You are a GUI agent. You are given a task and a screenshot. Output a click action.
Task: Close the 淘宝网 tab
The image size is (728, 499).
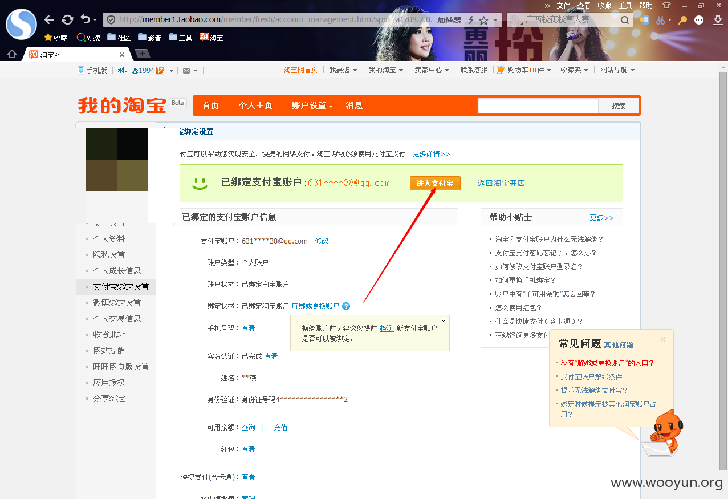(122, 55)
